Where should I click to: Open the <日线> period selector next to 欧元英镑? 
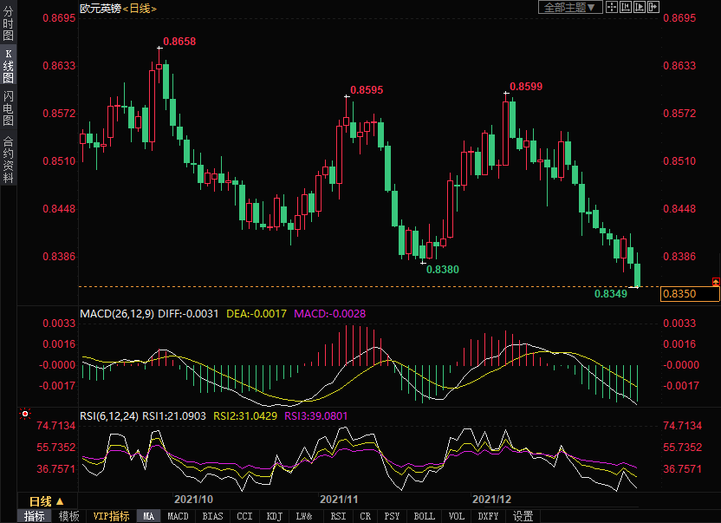(140, 8)
